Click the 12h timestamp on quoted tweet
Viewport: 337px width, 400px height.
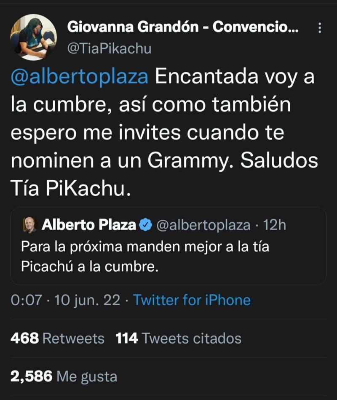click(275, 224)
